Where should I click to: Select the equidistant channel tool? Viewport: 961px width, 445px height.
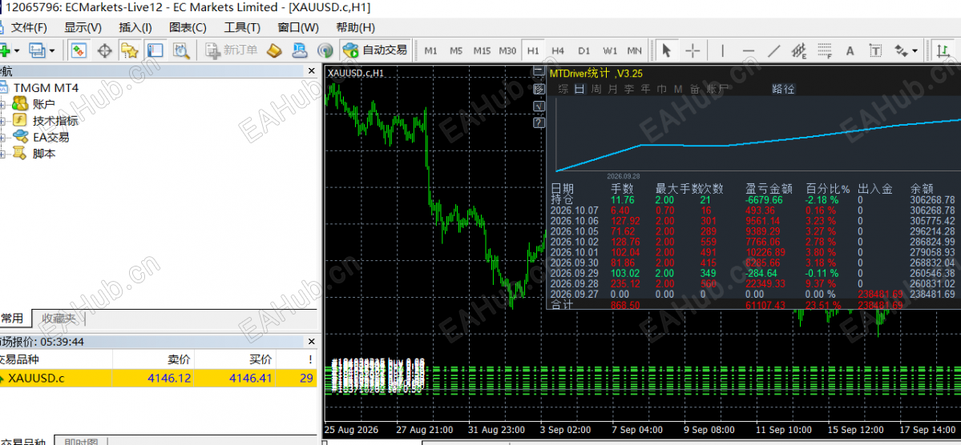tap(799, 50)
